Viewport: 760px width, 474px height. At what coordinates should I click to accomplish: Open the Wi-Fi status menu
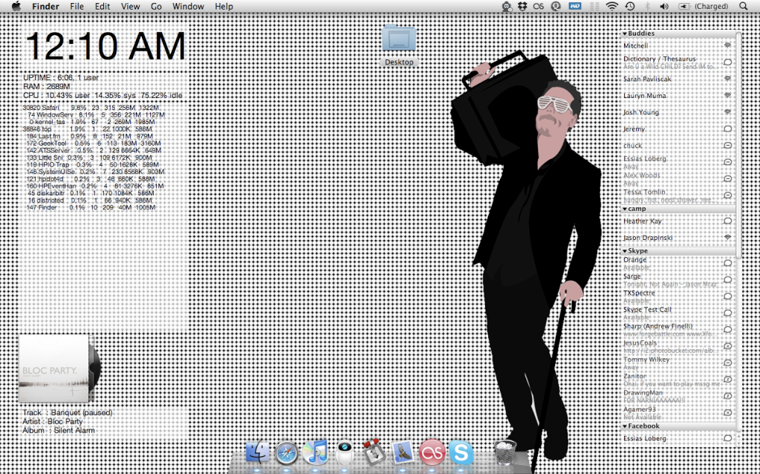point(612,6)
